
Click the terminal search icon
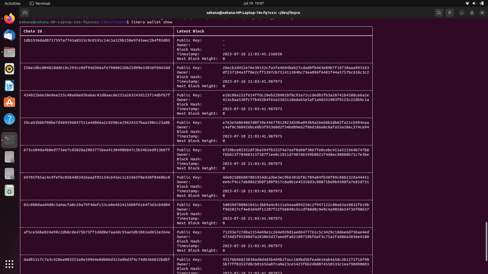pyautogui.click(x=439, y=13)
